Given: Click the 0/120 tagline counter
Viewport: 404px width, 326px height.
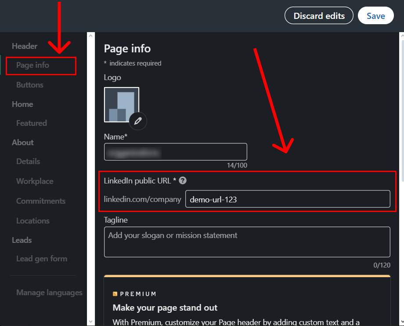Looking at the screenshot, I should pyautogui.click(x=382, y=265).
